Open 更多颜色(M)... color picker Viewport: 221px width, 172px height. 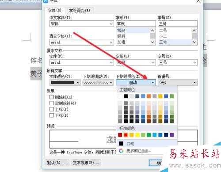147,151
